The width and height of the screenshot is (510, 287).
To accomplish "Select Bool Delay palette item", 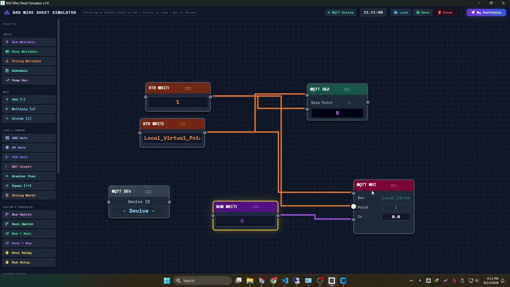I will tap(29, 253).
